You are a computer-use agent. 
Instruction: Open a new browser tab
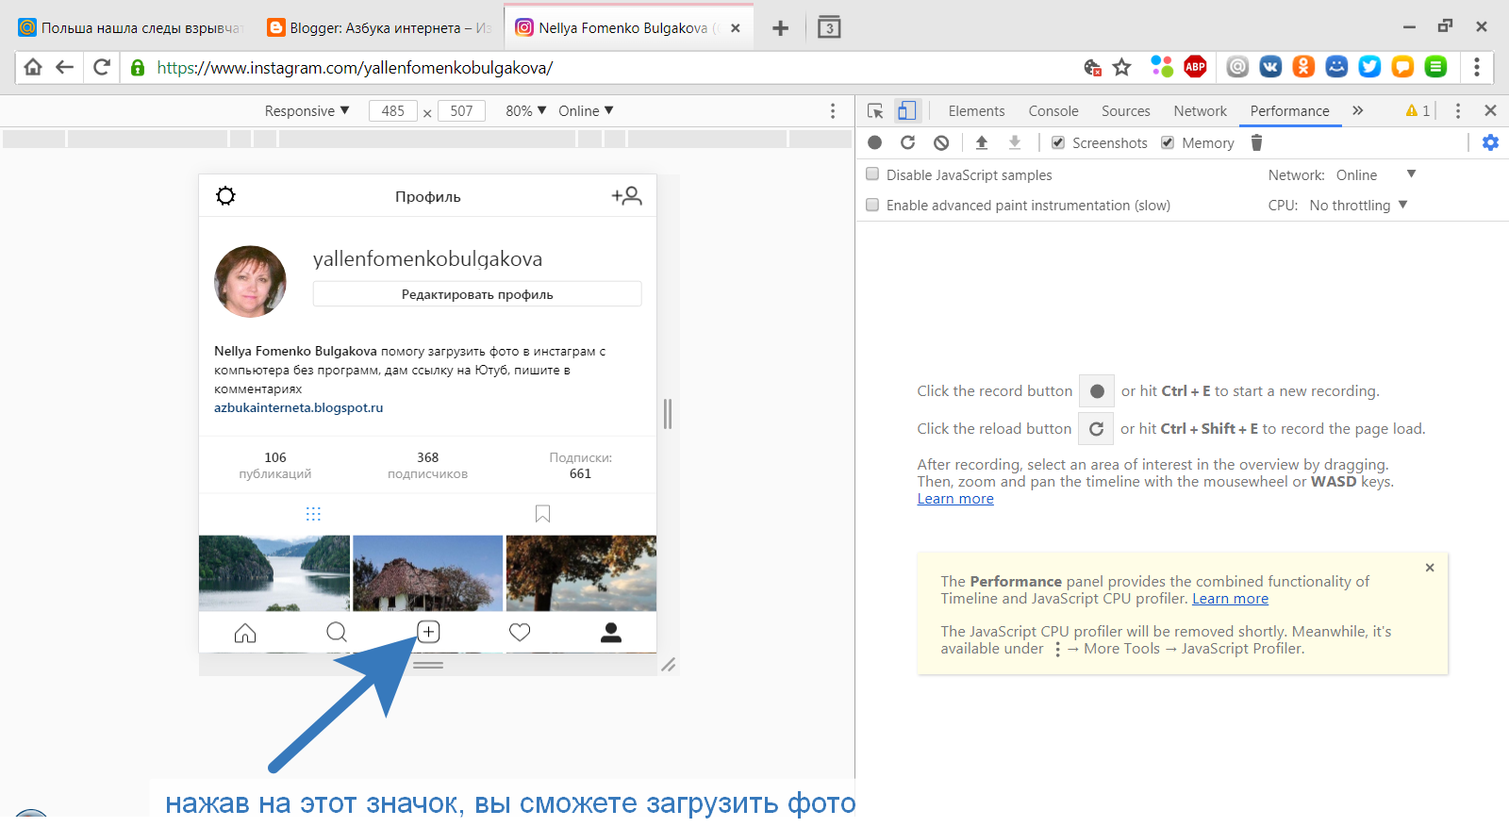pyautogui.click(x=780, y=28)
